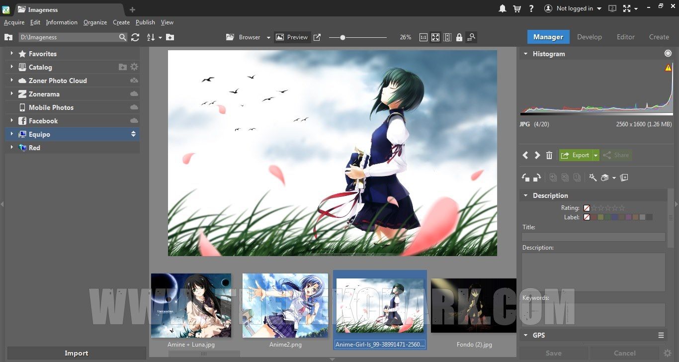Click the Import button
This screenshot has height=362, width=679.
point(77,353)
